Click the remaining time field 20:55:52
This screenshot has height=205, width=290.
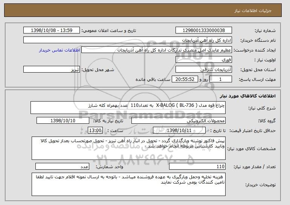point(185,79)
